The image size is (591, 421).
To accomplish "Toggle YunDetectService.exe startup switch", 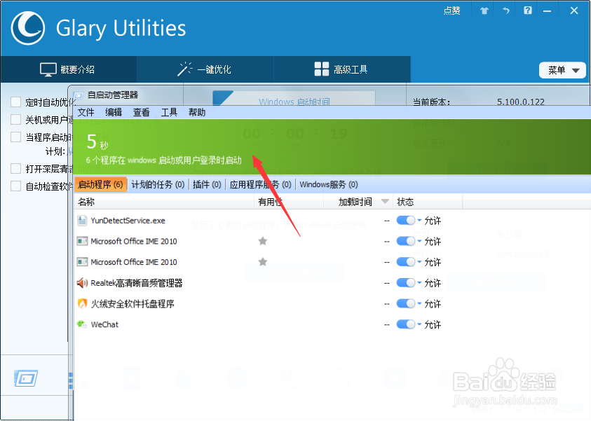I will pos(405,221).
